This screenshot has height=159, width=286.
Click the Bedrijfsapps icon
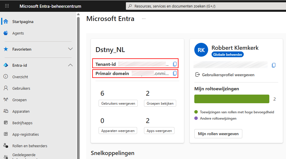pyautogui.click(x=6, y=123)
